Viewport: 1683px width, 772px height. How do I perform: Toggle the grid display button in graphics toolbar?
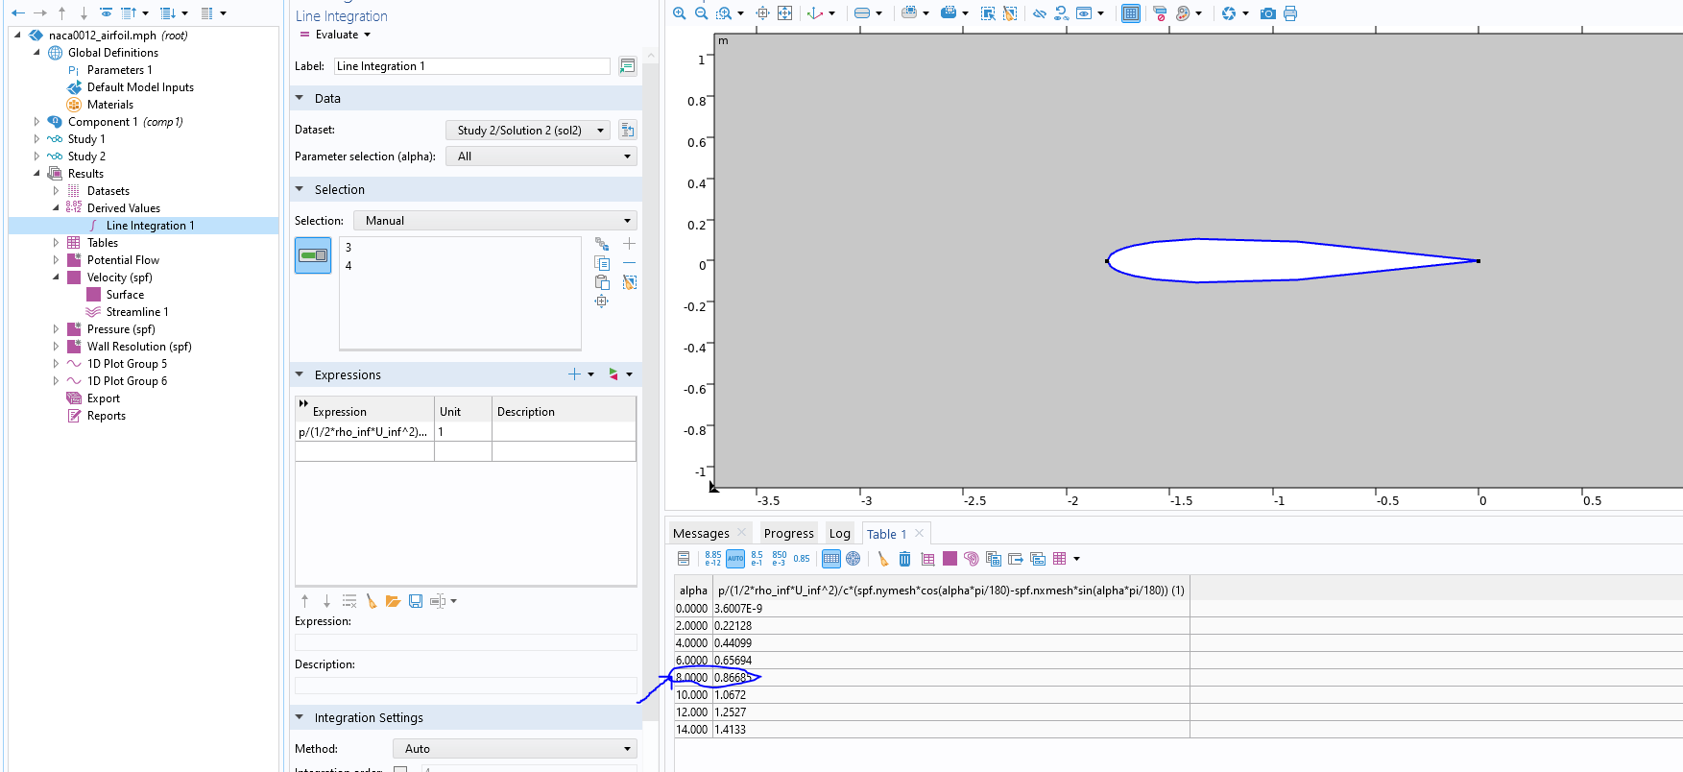1131,13
